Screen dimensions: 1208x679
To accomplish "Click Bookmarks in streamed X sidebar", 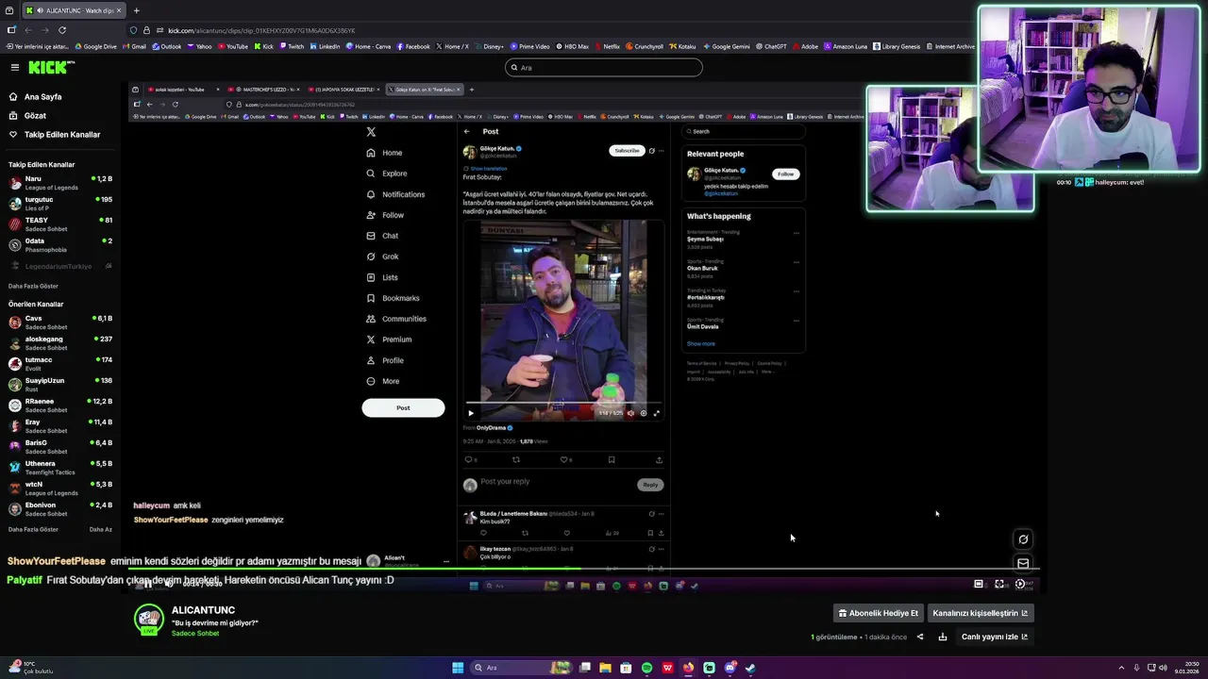I will coord(393,298).
